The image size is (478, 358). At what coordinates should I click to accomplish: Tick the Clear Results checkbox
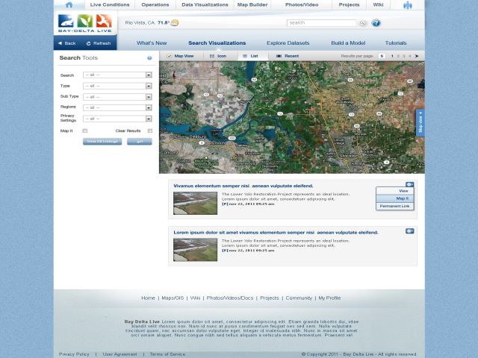(x=150, y=131)
